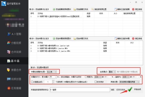Tick the 时长同步 checkbox

(x=95, y=82)
